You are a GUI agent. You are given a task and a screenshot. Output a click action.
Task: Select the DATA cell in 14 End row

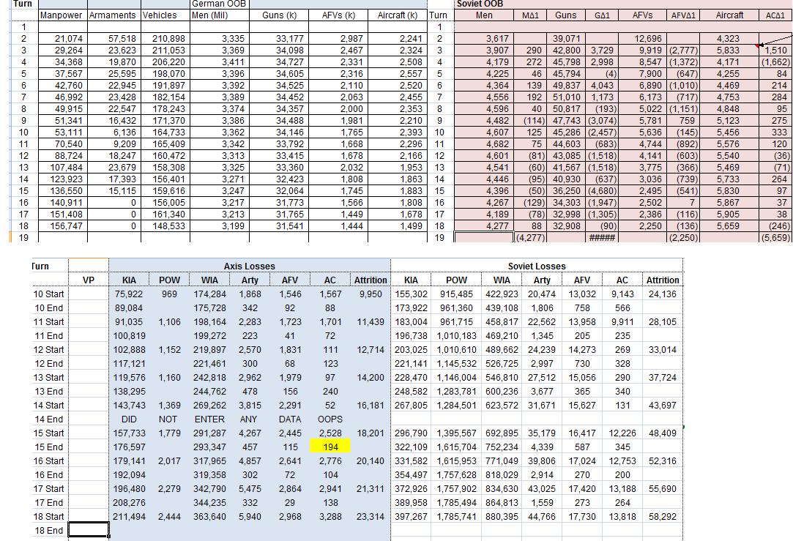point(290,419)
